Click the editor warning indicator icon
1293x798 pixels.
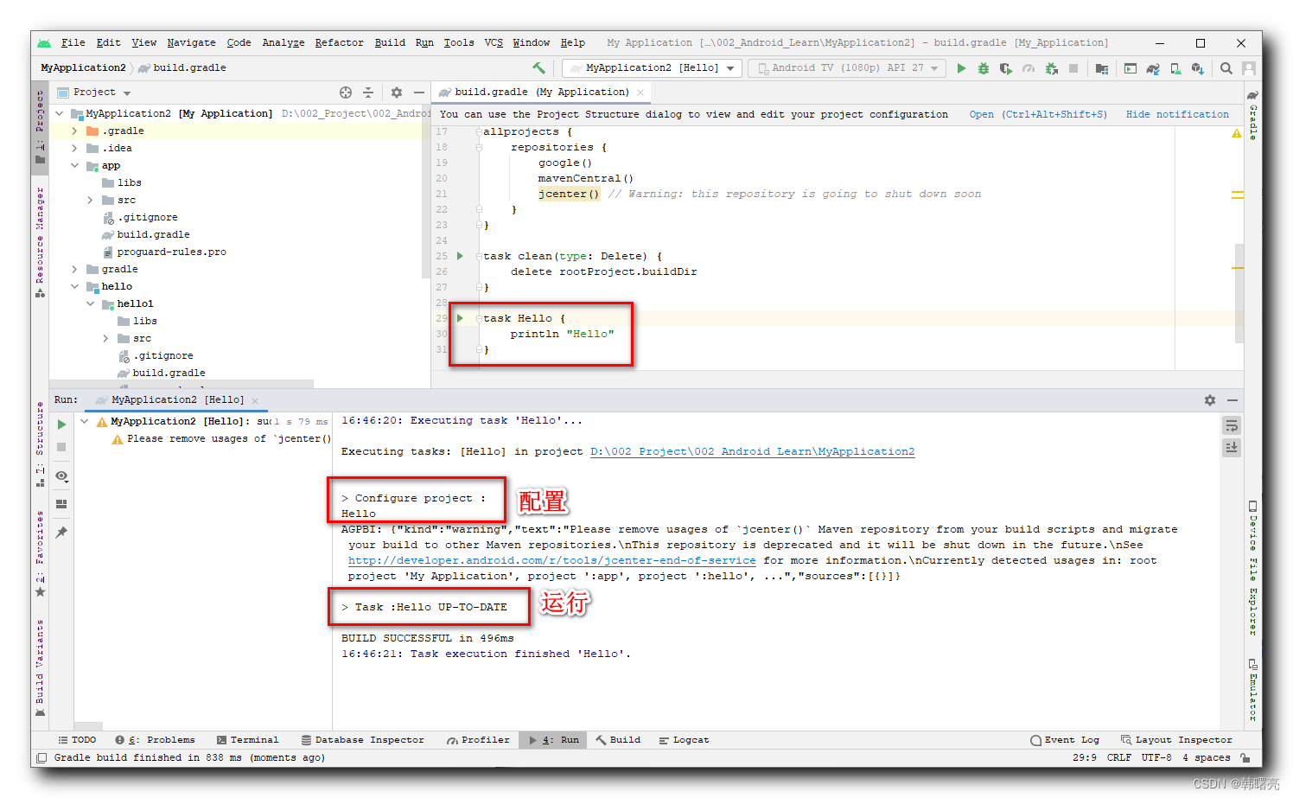(1237, 133)
